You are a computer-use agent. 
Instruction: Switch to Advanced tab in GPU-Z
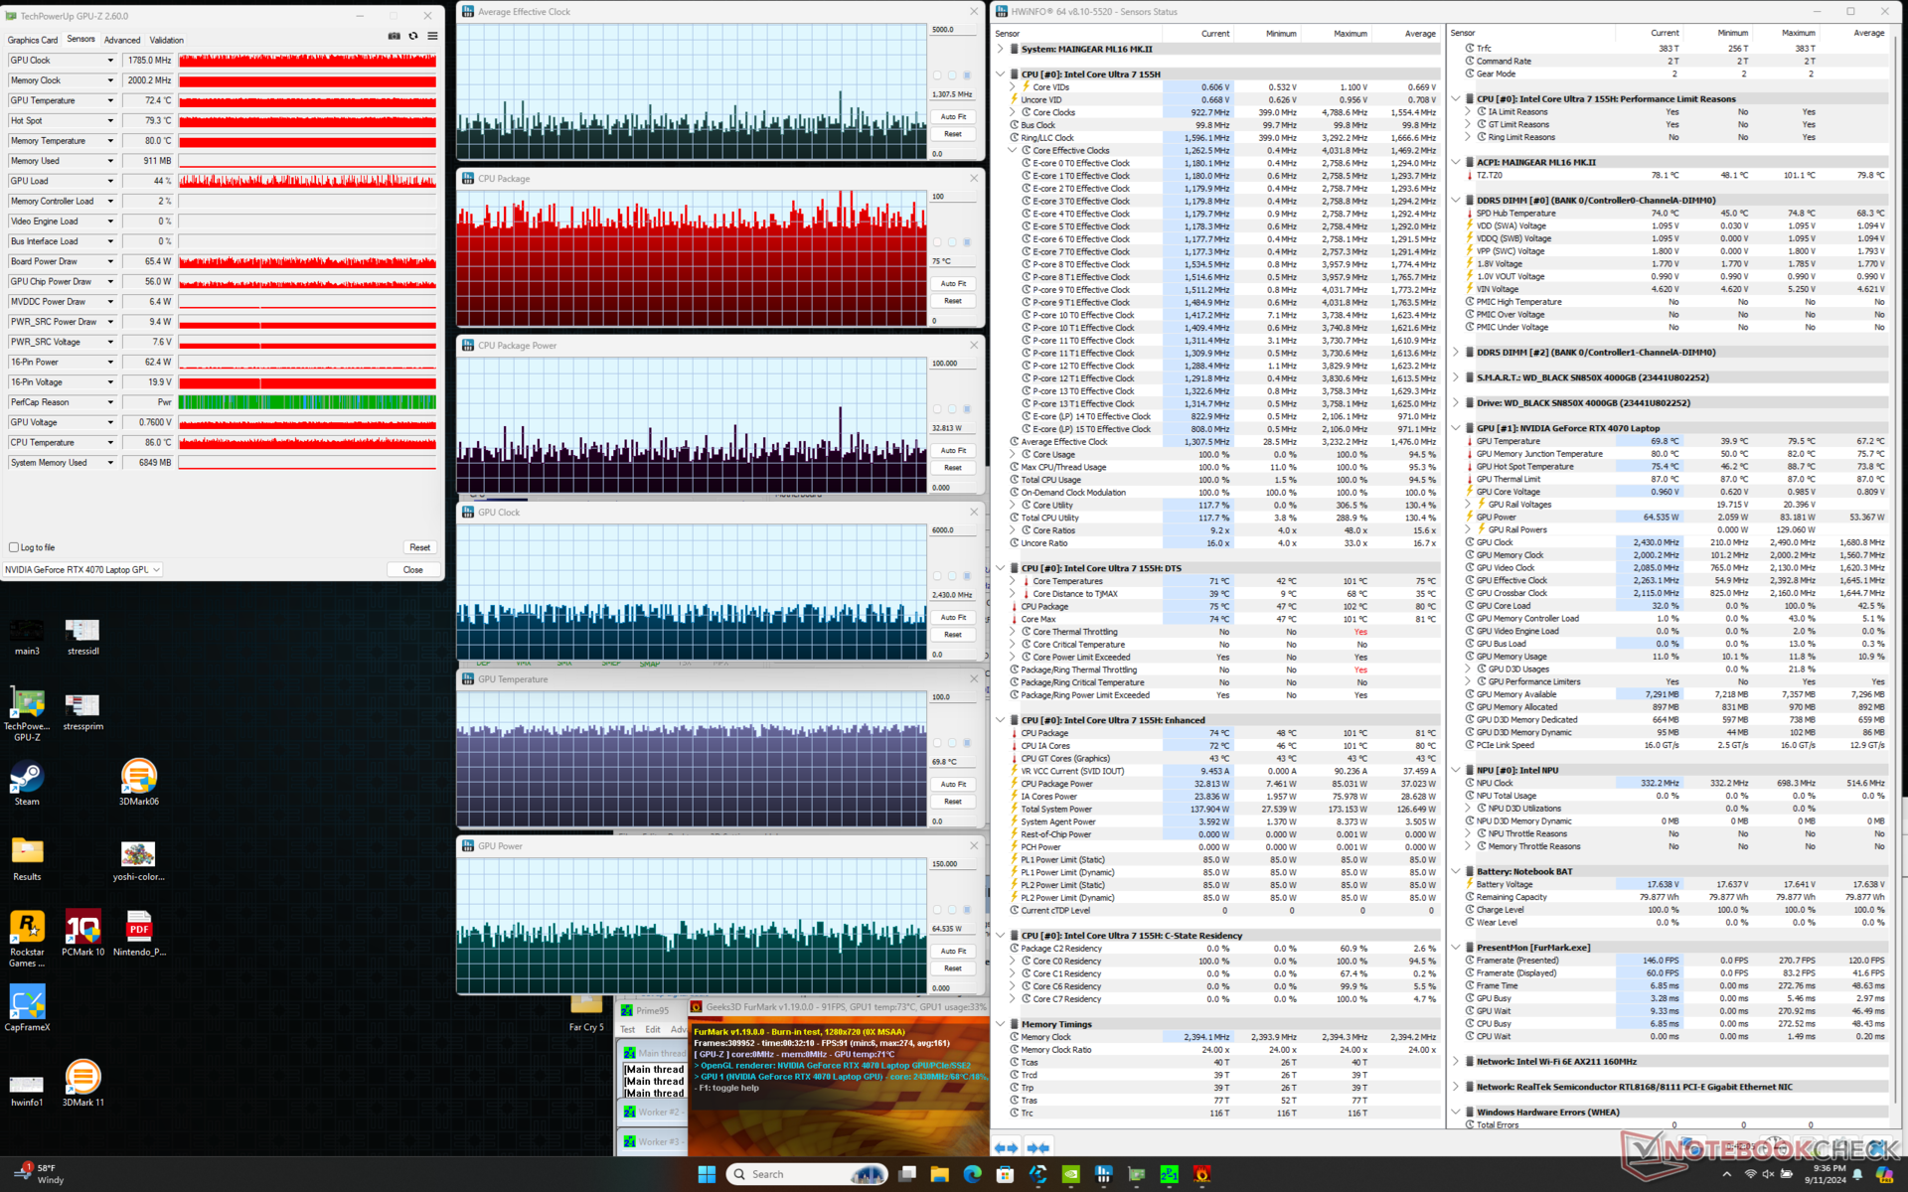122,40
